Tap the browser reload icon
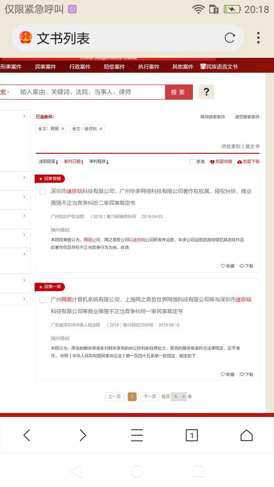This screenshot has width=274, height=487. [x=229, y=38]
